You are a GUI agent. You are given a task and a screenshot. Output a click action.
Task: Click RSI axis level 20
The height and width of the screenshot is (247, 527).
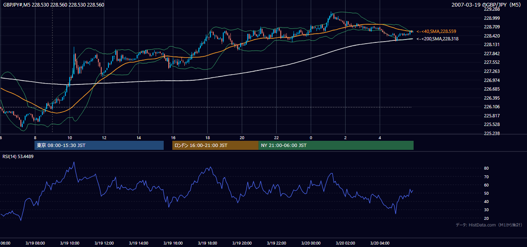486,218
